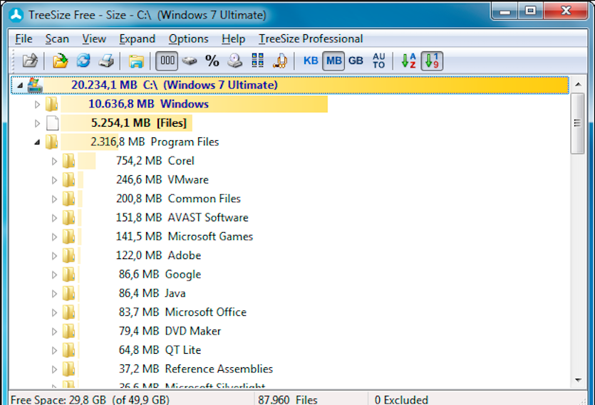
Task: Toggle the size display mode (000) button
Action: pyautogui.click(x=167, y=61)
